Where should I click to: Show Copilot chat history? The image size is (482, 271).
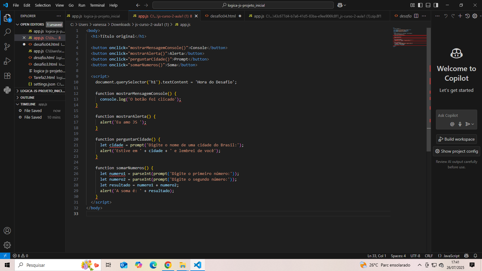467,16
